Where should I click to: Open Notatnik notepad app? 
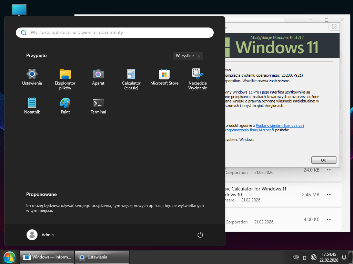click(32, 106)
